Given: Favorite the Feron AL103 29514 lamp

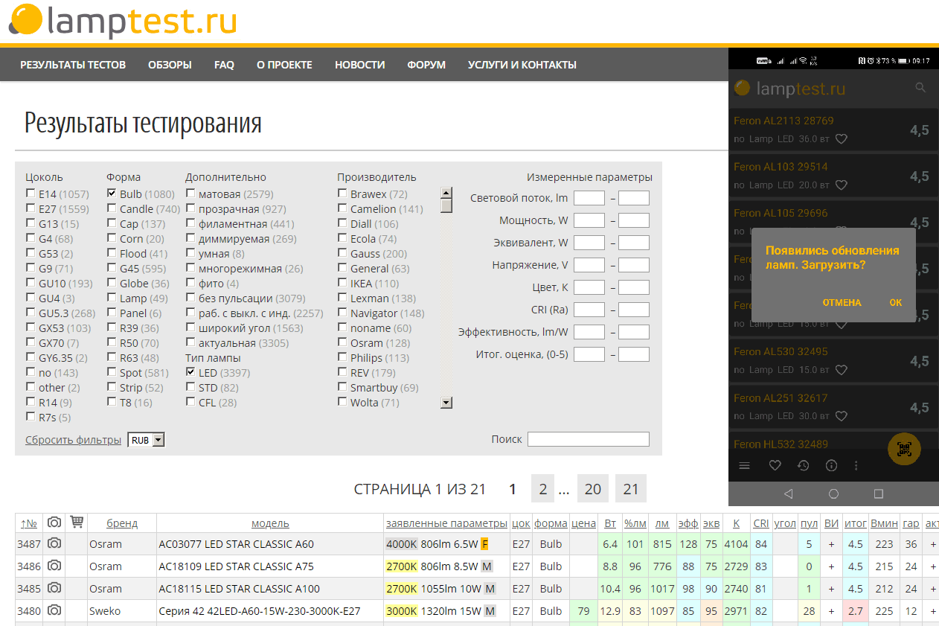Looking at the screenshot, I should 842,185.
